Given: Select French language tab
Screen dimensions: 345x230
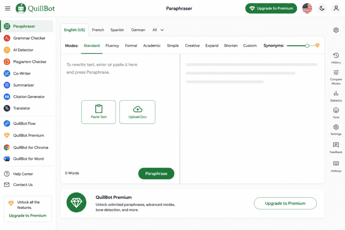Looking at the screenshot, I should (98, 30).
